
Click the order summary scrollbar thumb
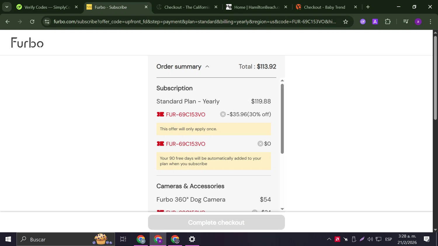point(282,119)
